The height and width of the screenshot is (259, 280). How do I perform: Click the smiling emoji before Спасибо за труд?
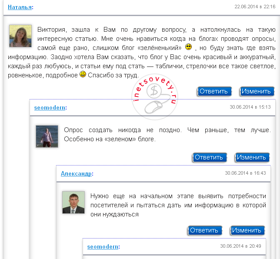click(83, 74)
